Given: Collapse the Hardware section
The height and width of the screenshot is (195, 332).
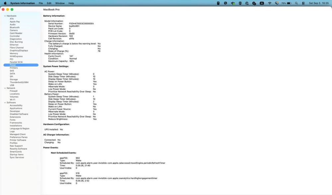Looking at the screenshot, I should click(x=5, y=16).
